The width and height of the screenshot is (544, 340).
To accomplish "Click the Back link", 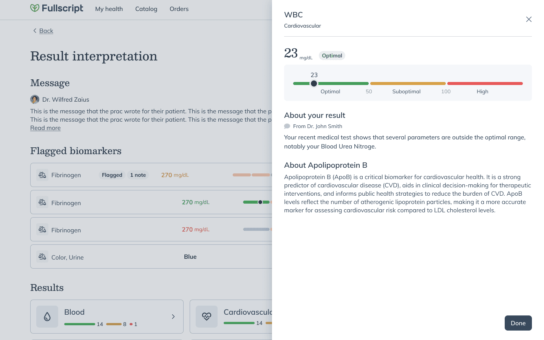I will (x=46, y=31).
